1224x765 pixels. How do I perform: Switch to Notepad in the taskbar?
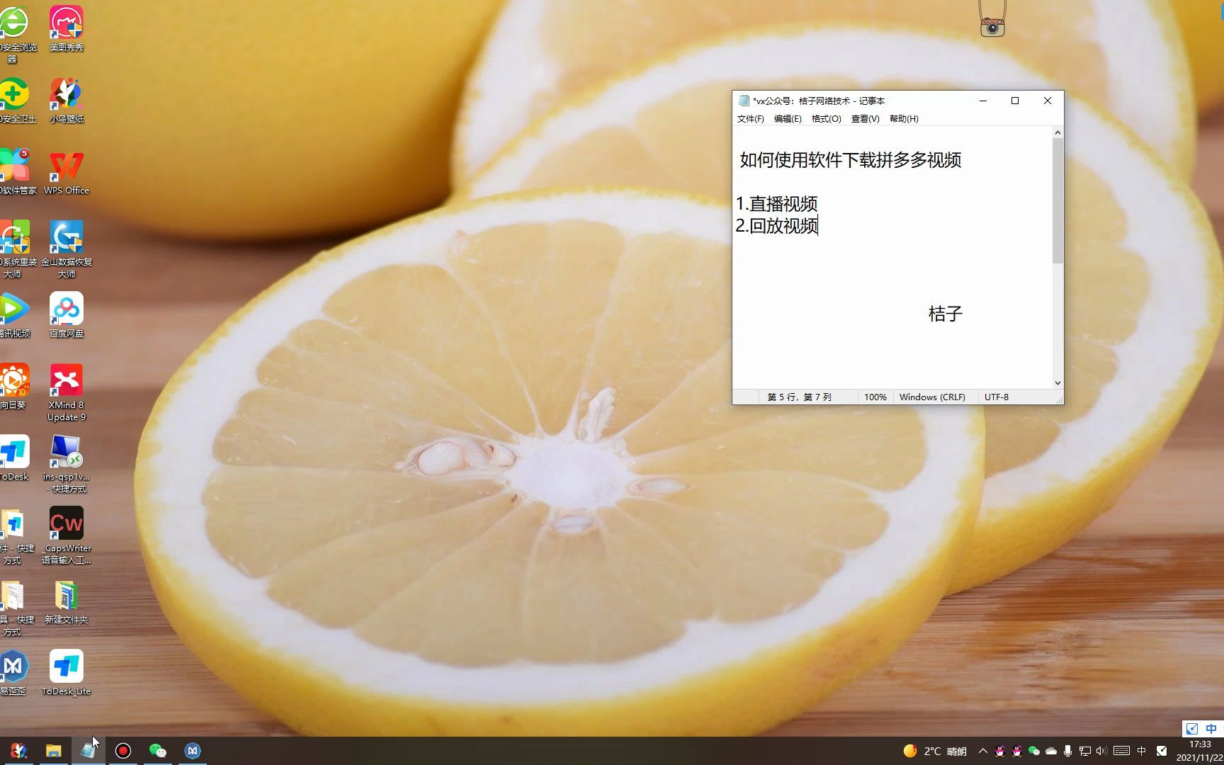click(89, 751)
